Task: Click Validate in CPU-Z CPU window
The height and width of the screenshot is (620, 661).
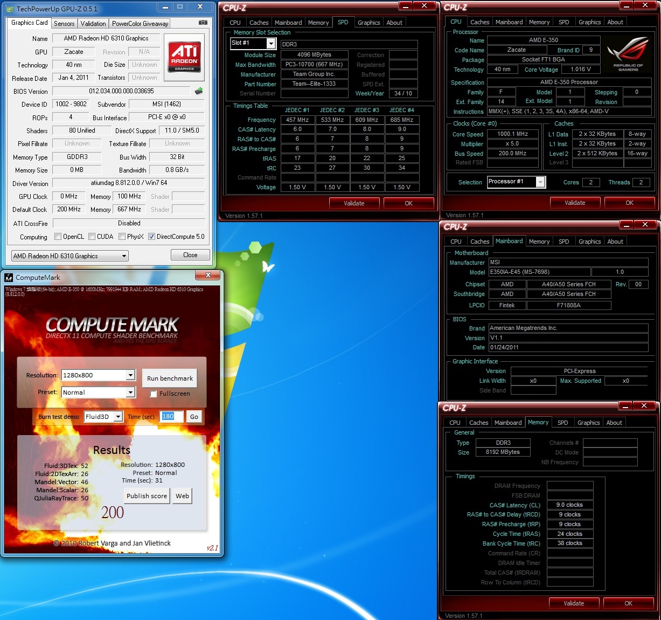Action: (x=575, y=203)
